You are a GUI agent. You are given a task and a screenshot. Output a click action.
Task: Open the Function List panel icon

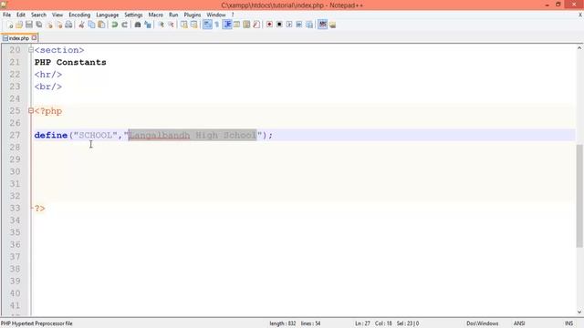[x=256, y=25]
